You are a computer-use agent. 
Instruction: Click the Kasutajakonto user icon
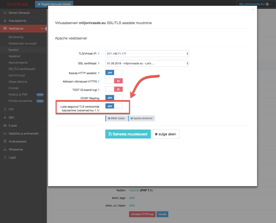pos(5,20)
